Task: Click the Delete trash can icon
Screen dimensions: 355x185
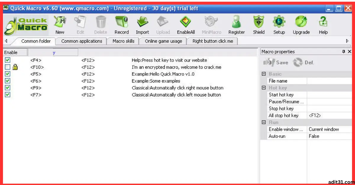Action: coord(101,22)
